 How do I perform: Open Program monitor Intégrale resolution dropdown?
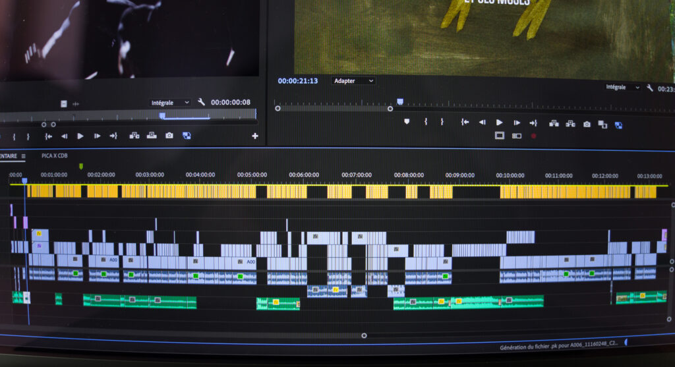click(x=623, y=87)
